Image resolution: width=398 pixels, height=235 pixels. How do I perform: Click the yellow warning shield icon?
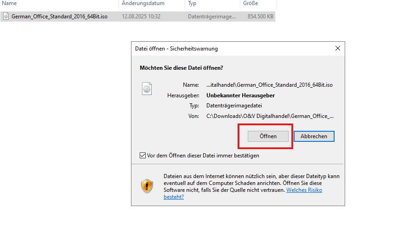[x=147, y=186]
